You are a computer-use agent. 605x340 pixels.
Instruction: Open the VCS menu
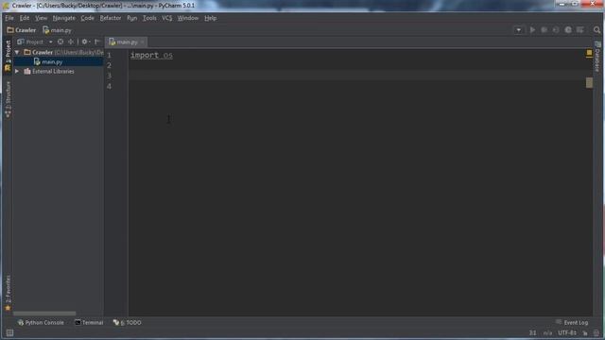[167, 18]
